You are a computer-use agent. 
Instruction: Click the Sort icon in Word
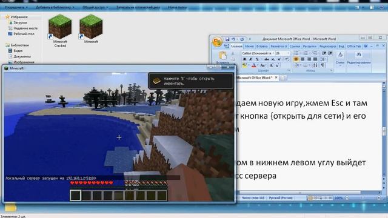[x=315, y=65]
